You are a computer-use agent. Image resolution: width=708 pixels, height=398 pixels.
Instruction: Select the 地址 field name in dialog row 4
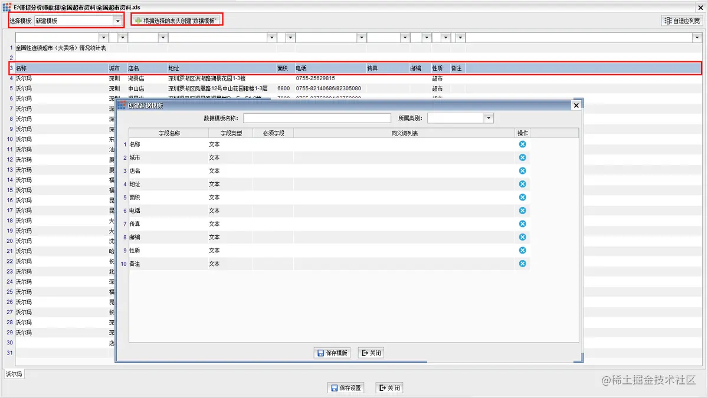(x=135, y=184)
